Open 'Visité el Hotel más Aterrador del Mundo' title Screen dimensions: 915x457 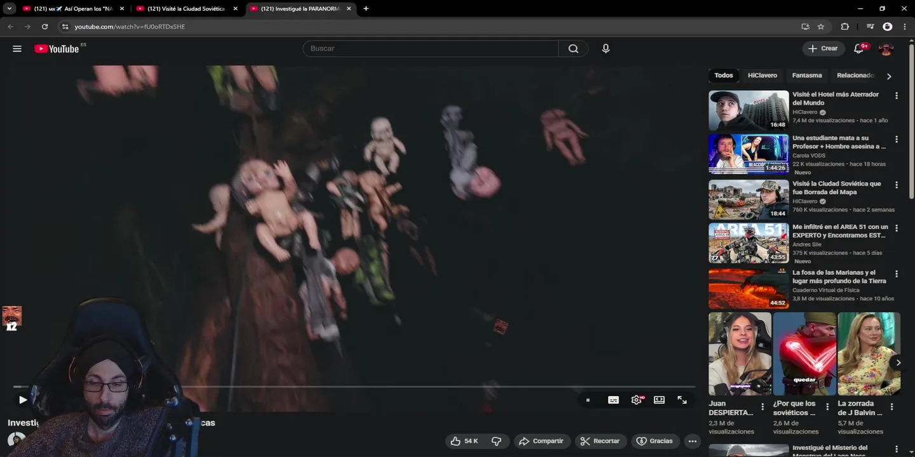[836, 98]
